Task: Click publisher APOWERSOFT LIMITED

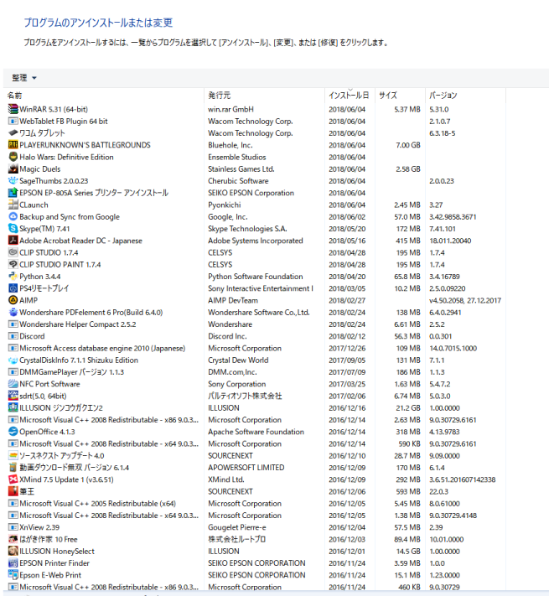Action: [246, 468]
